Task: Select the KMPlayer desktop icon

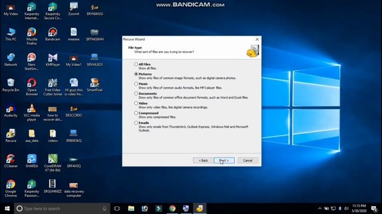Action: pos(53,60)
